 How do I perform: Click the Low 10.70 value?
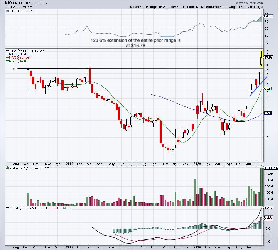(x=177, y=7)
